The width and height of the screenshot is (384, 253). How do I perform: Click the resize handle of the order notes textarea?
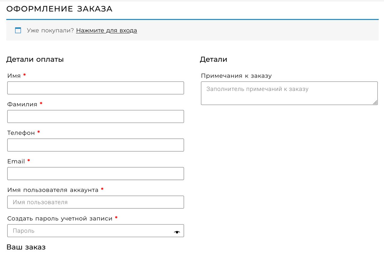click(375, 102)
